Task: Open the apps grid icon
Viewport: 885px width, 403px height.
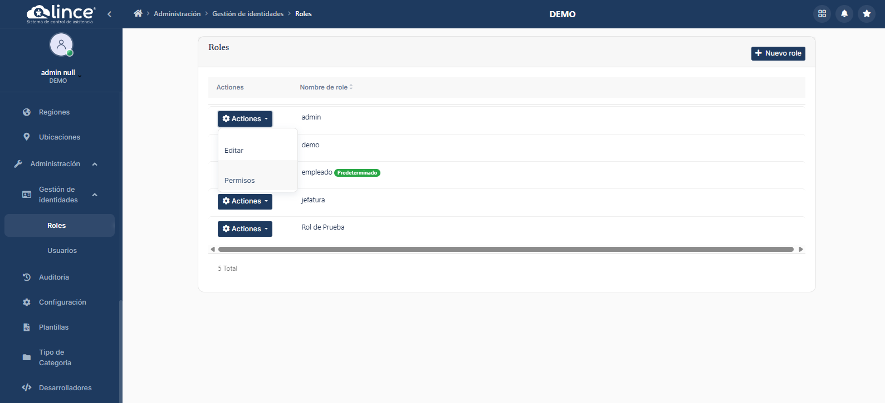Action: [822, 14]
